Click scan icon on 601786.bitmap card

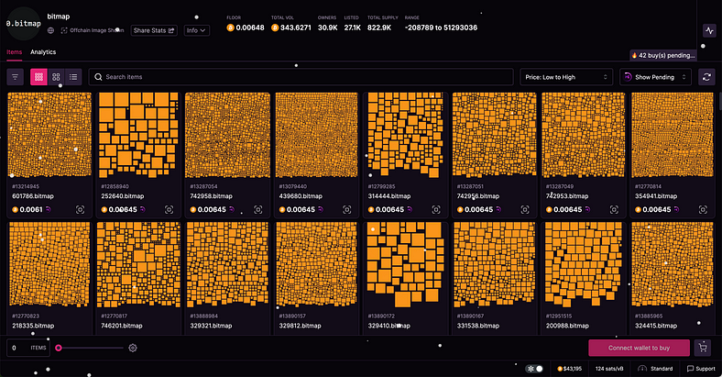coord(80,209)
